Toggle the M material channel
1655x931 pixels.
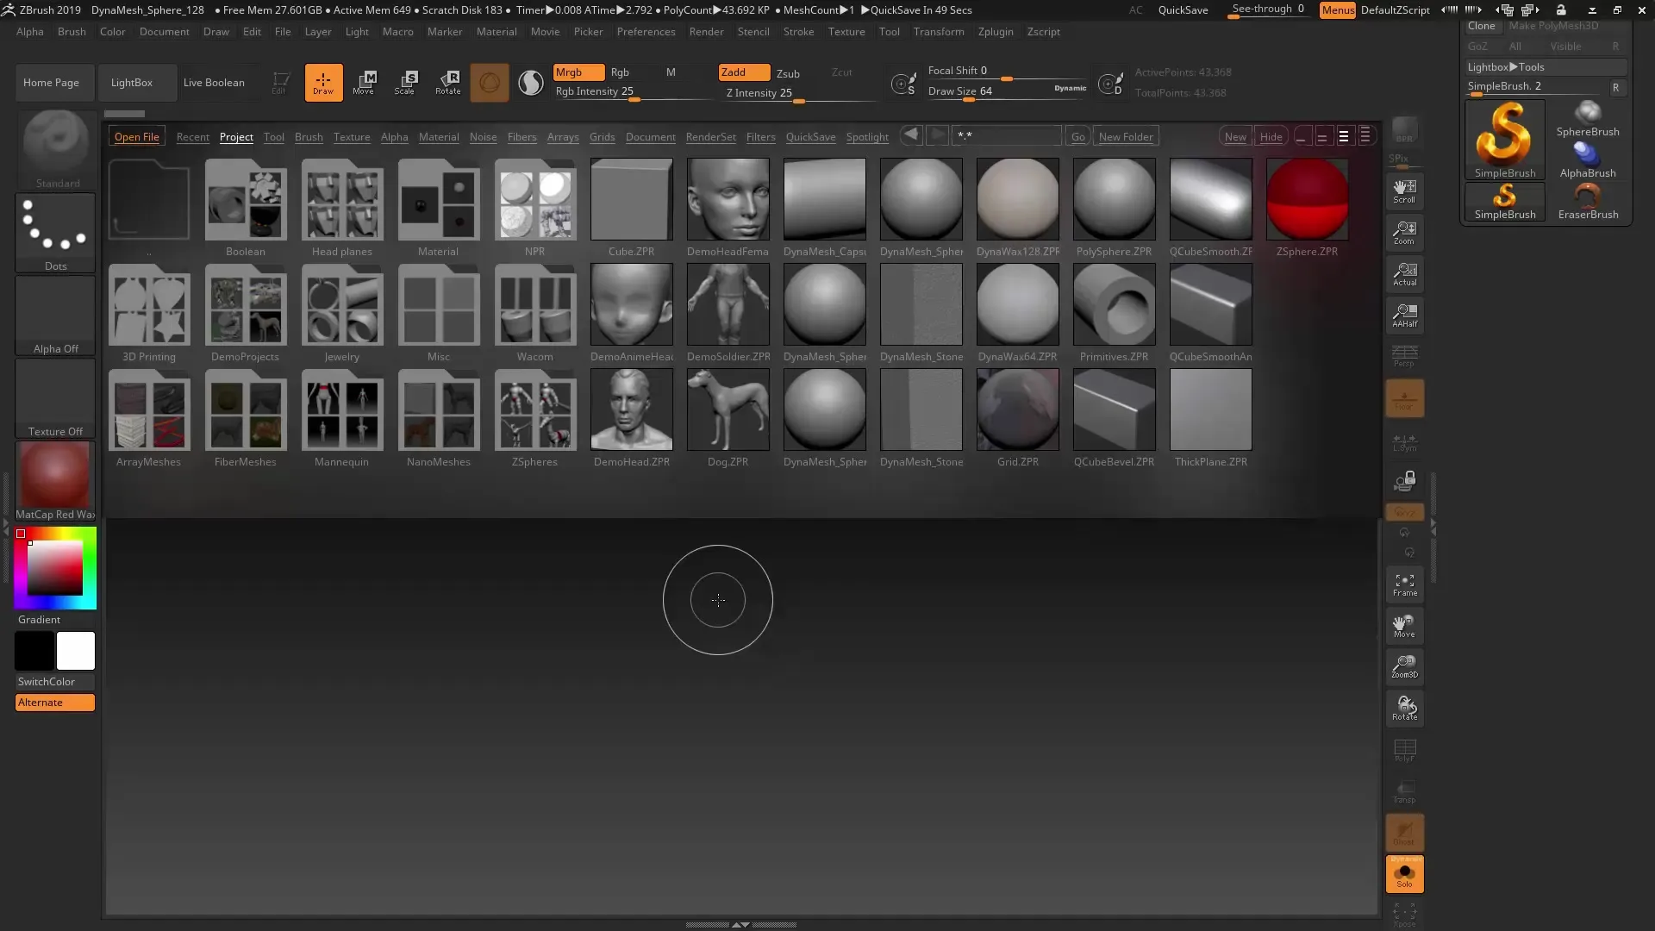(671, 72)
